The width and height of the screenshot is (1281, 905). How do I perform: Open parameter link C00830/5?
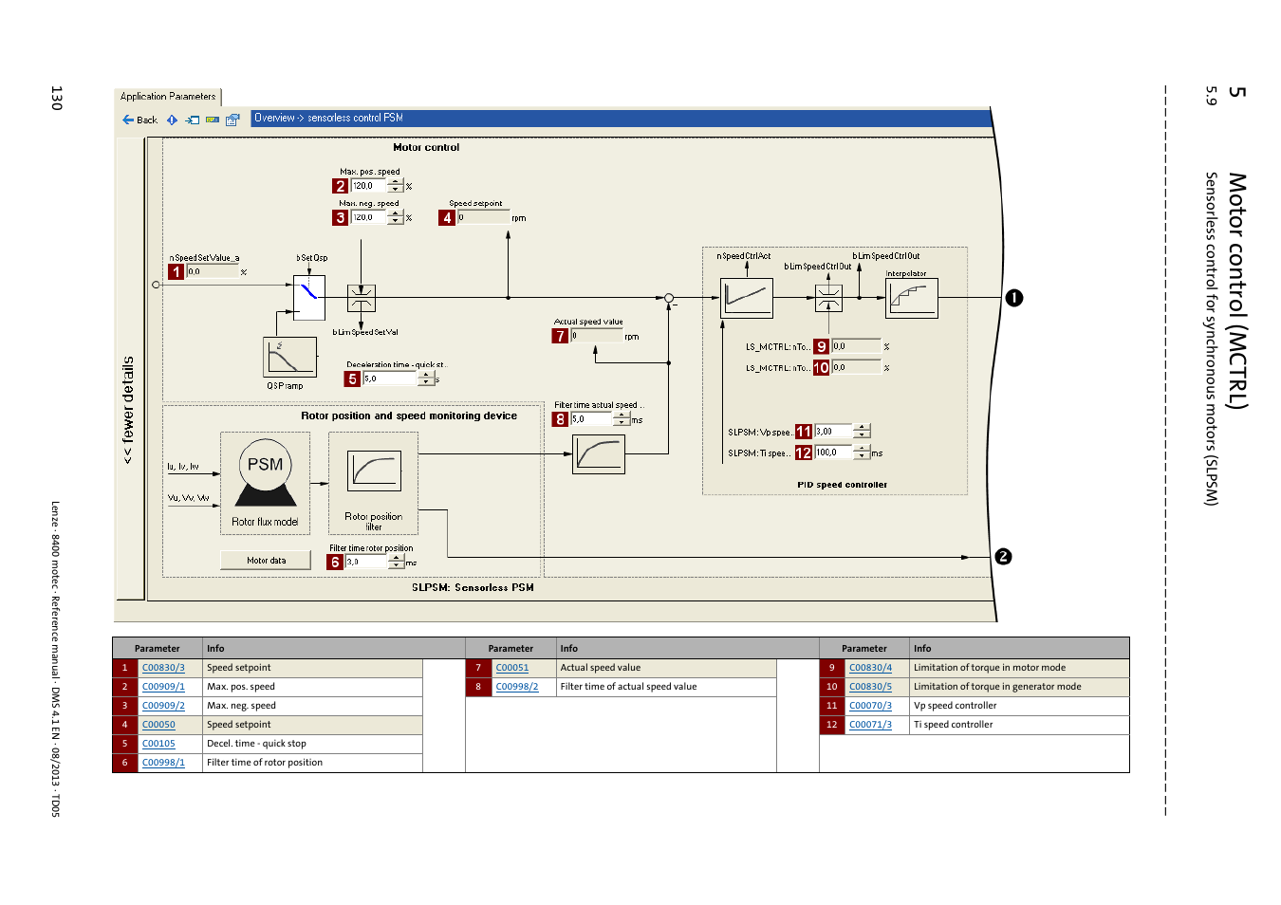(870, 687)
